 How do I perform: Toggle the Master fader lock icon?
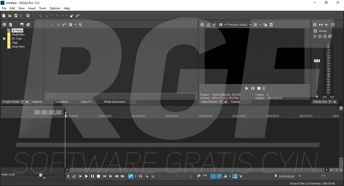point(317,96)
